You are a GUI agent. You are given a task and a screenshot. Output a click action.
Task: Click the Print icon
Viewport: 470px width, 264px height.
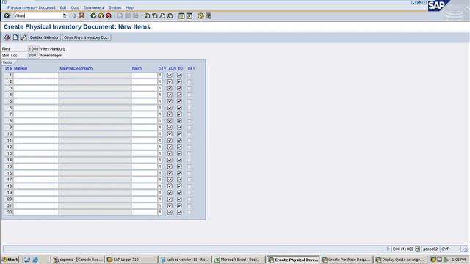point(120,16)
